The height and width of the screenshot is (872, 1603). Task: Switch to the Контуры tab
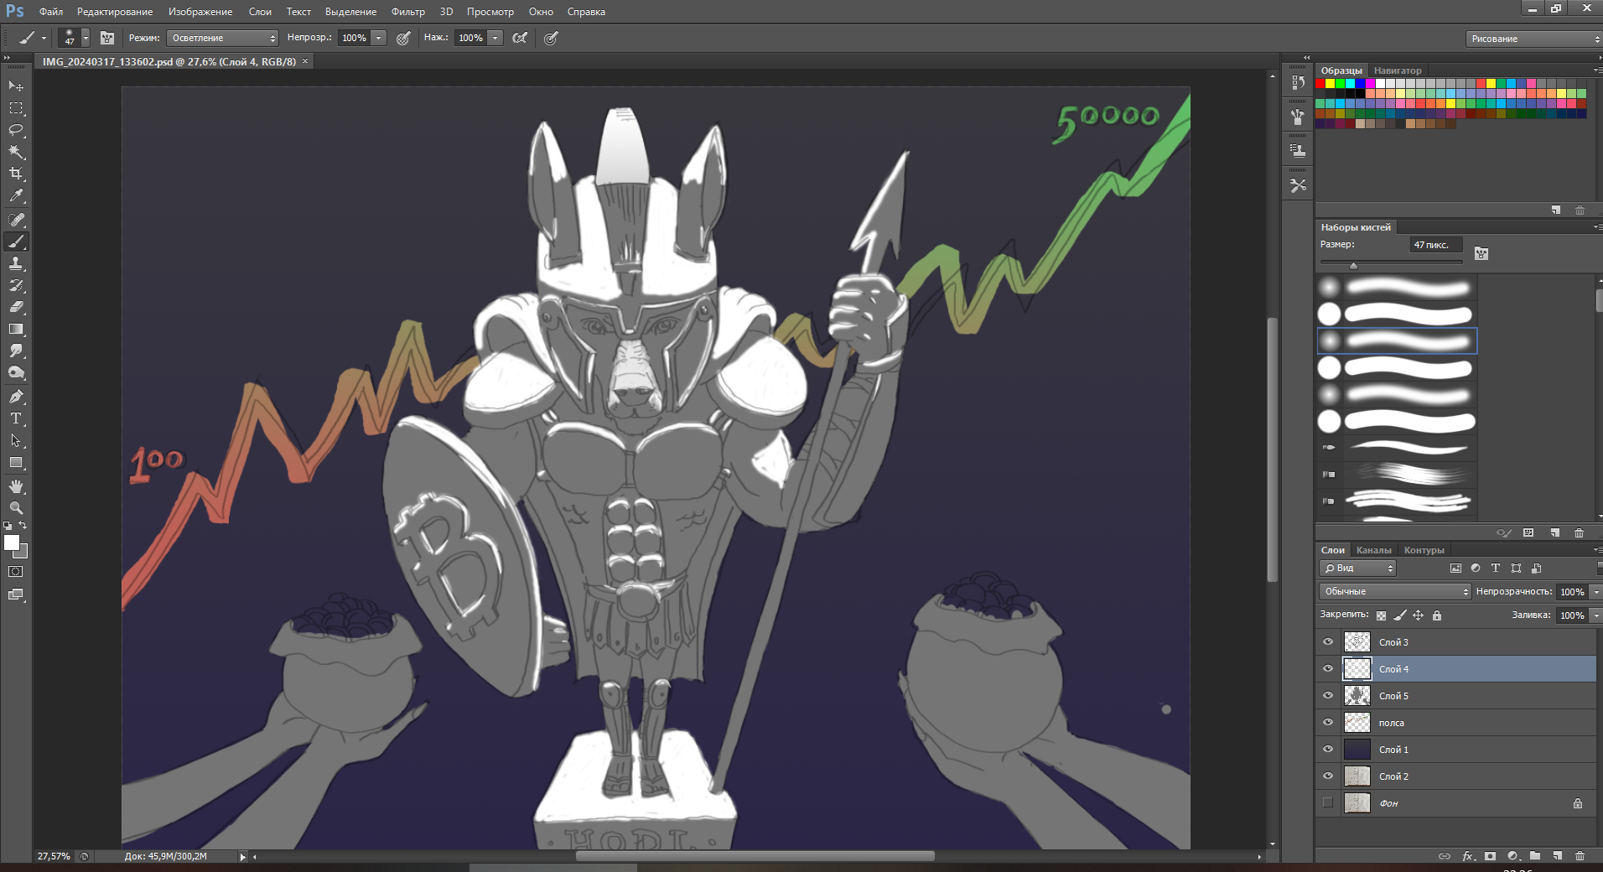(x=1424, y=550)
